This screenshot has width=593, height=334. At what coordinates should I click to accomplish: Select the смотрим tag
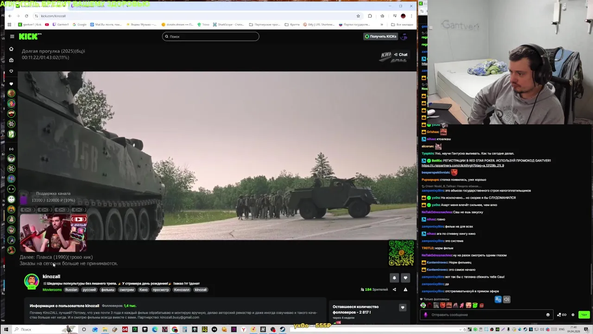[x=126, y=290]
